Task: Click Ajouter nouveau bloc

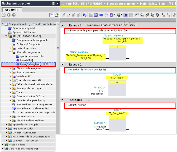Action: click(32, 56)
